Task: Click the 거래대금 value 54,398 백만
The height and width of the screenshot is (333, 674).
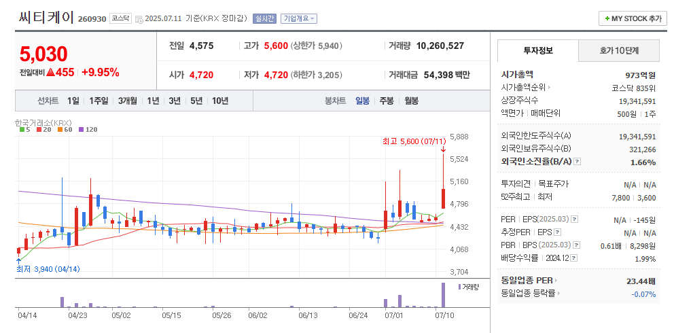Action: point(446,75)
